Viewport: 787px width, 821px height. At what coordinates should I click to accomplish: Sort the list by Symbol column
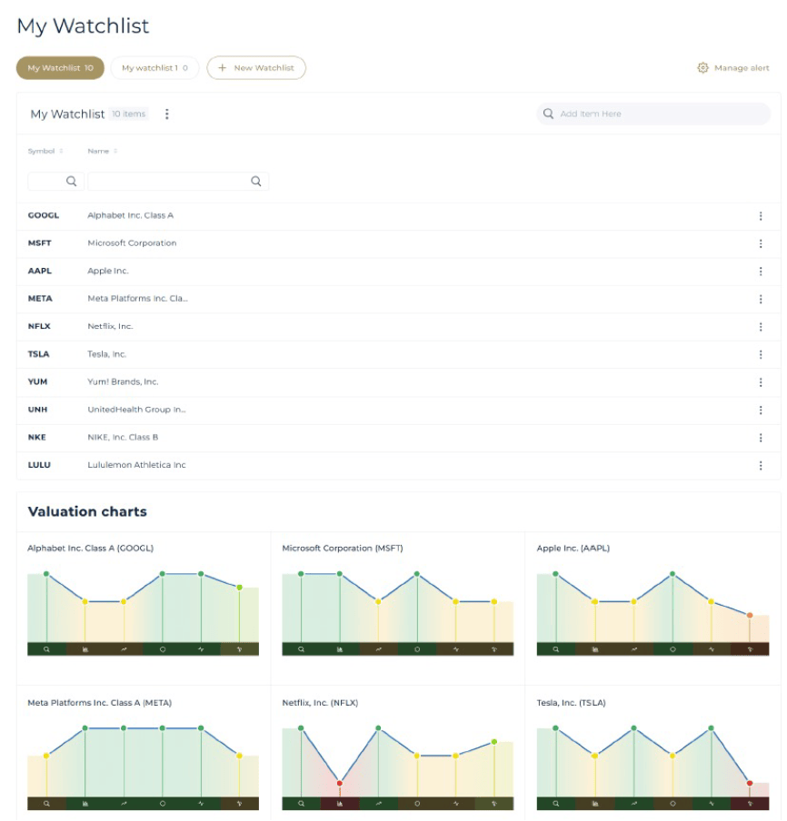(45, 151)
